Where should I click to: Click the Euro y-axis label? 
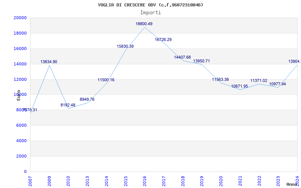(18, 95)
